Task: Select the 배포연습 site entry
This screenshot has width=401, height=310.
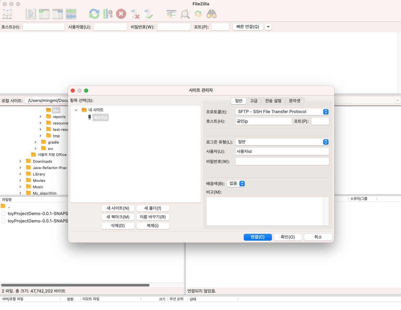Action: (101, 117)
